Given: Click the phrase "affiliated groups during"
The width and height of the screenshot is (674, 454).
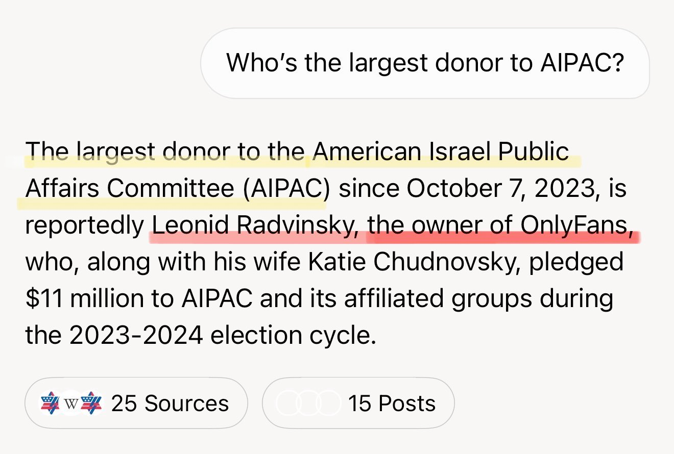Looking at the screenshot, I should 478,299.
